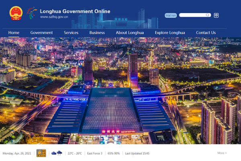This screenshot has height=161, width=241.
Task: Open the Home menu item
Action: (14, 33)
